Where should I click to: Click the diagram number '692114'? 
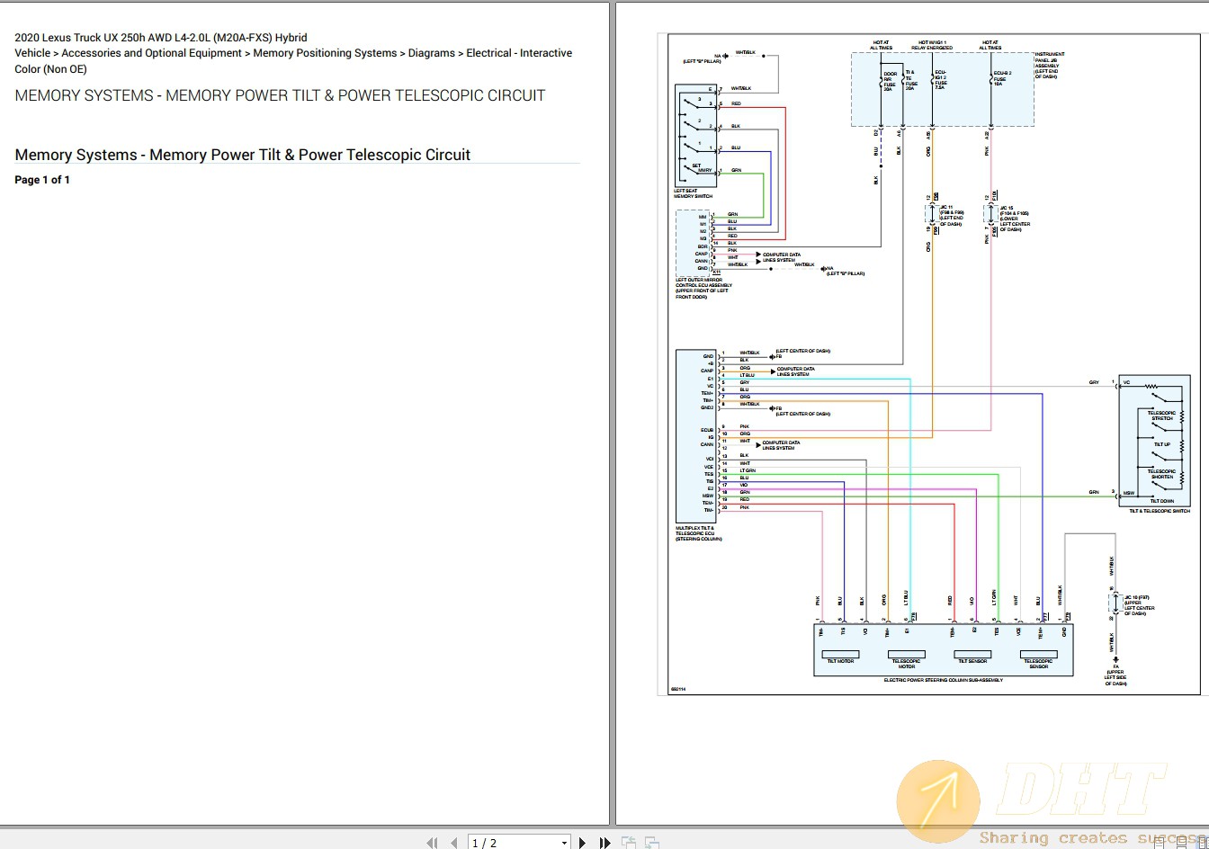tap(678, 690)
